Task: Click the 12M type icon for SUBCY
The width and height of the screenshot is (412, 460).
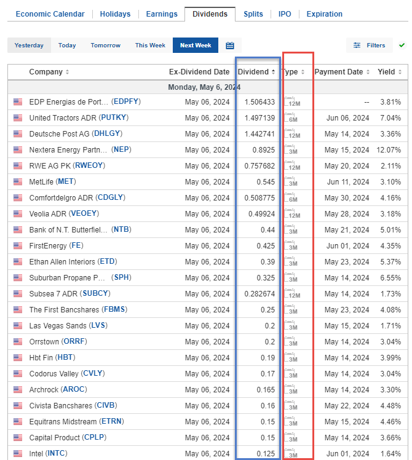Action: pyautogui.click(x=292, y=293)
